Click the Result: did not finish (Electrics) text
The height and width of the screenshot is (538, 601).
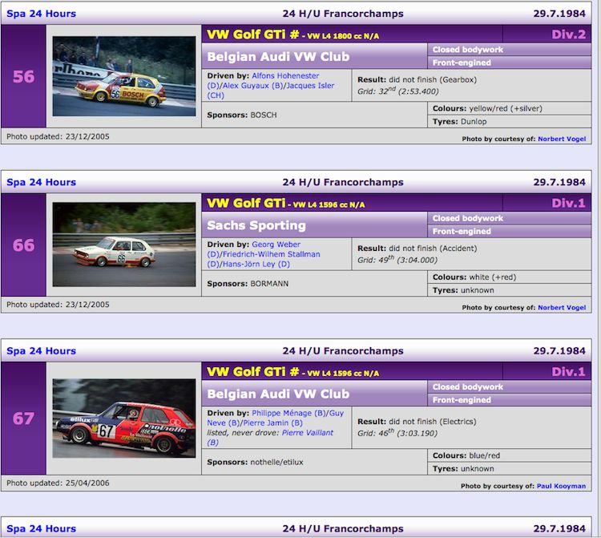coord(417,422)
